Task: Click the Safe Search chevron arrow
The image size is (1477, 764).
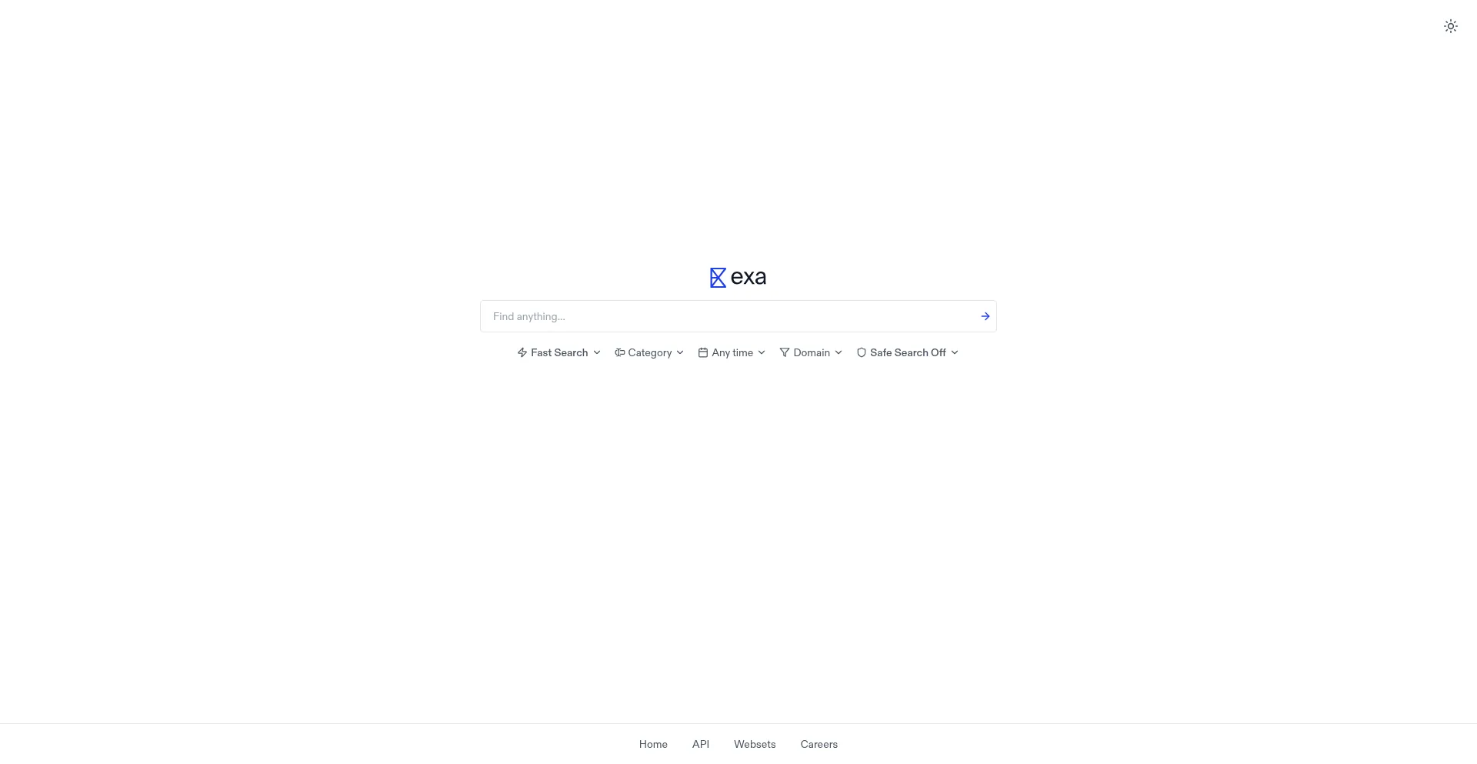Action: (955, 352)
